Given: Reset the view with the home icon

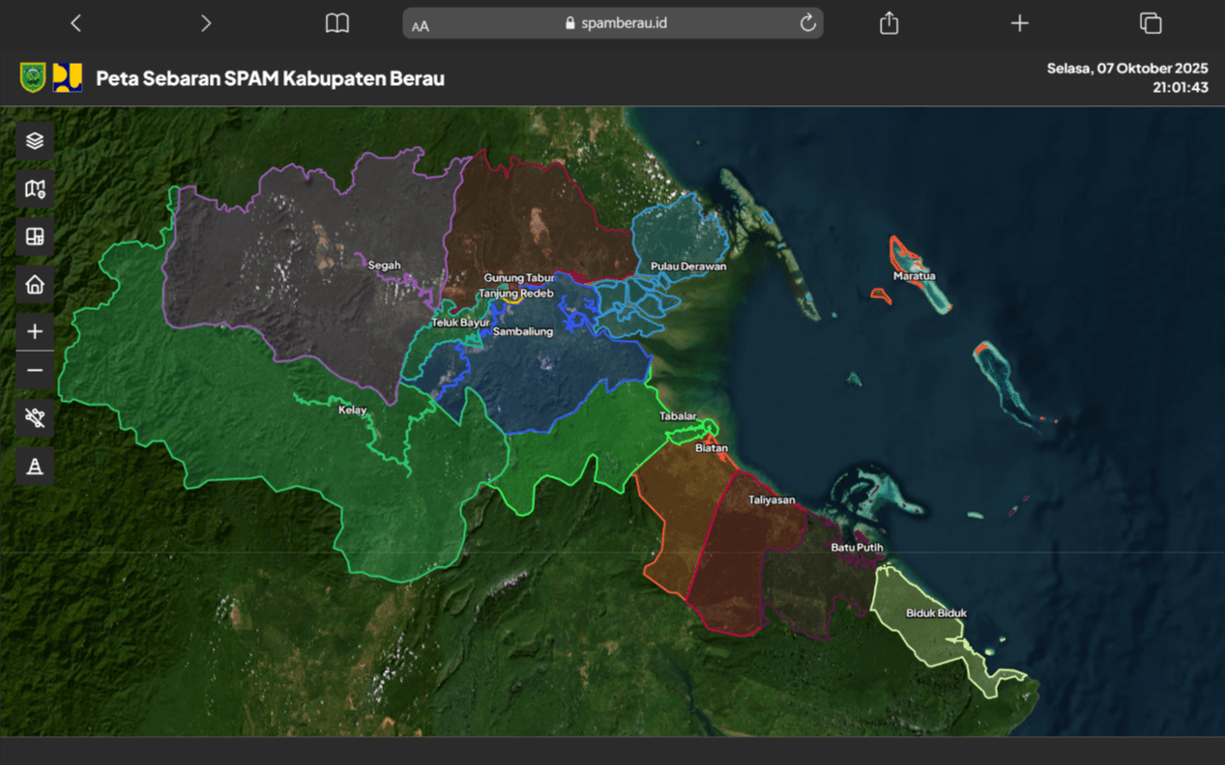Looking at the screenshot, I should pos(35,284).
